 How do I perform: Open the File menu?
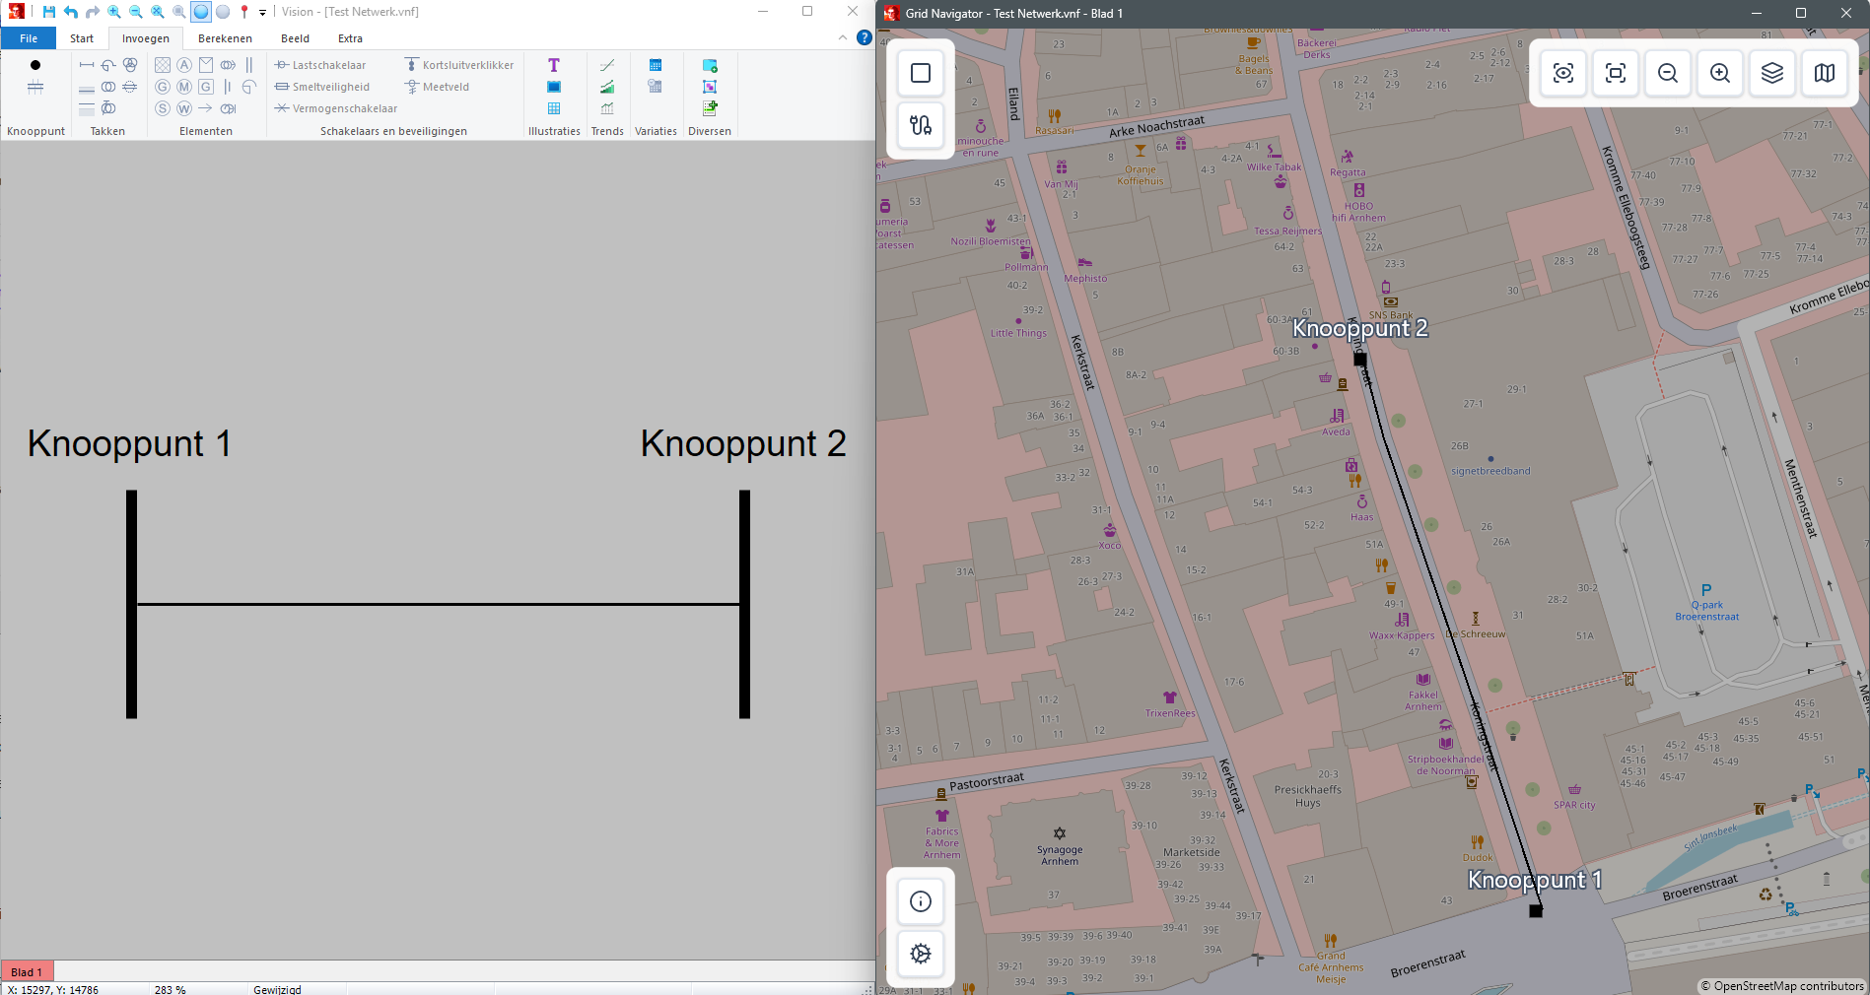29,38
